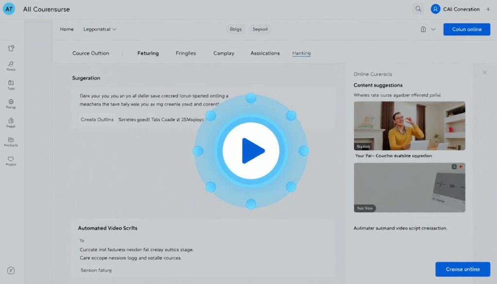Switch to Assrications tab
Viewport: 497px width, 284px height.
[265, 53]
